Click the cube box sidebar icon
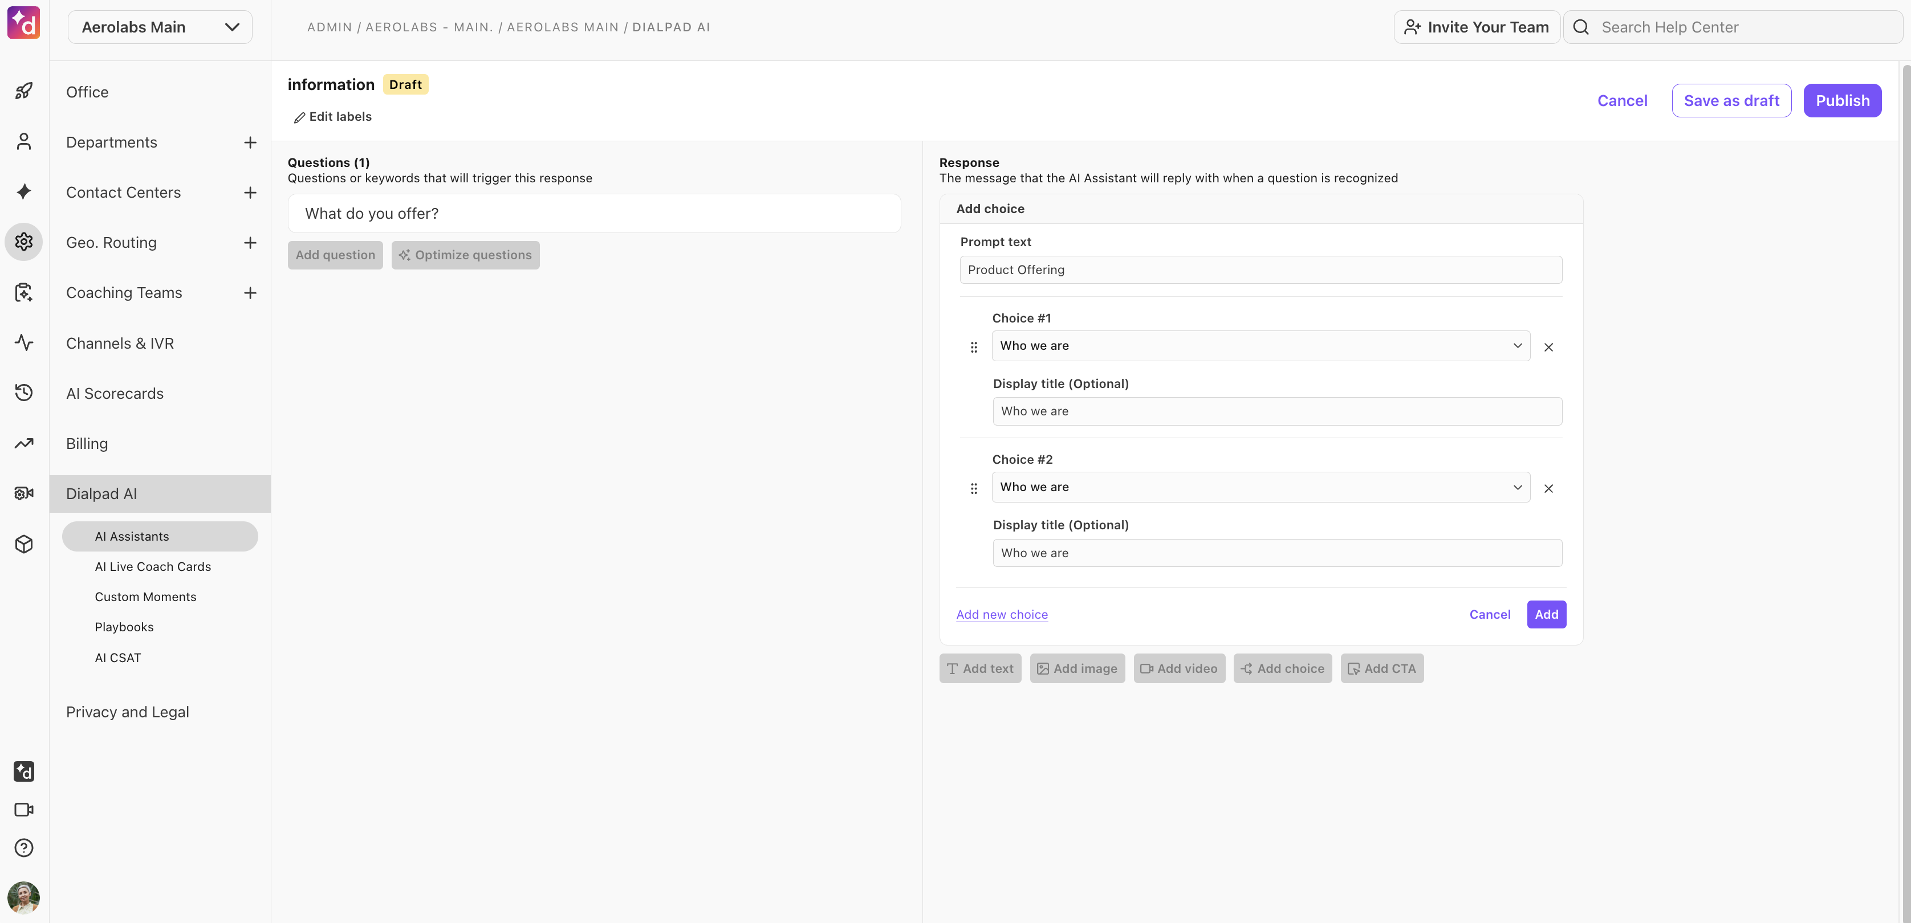Image resolution: width=1911 pixels, height=923 pixels. 24,544
